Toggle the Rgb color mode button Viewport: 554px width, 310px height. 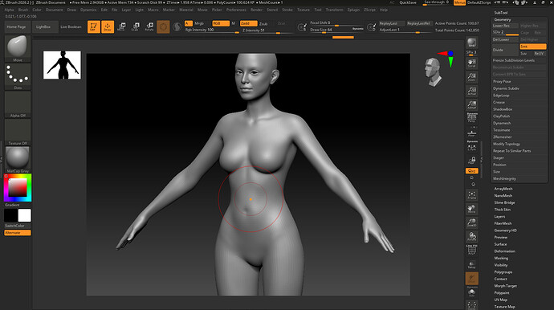(221, 23)
